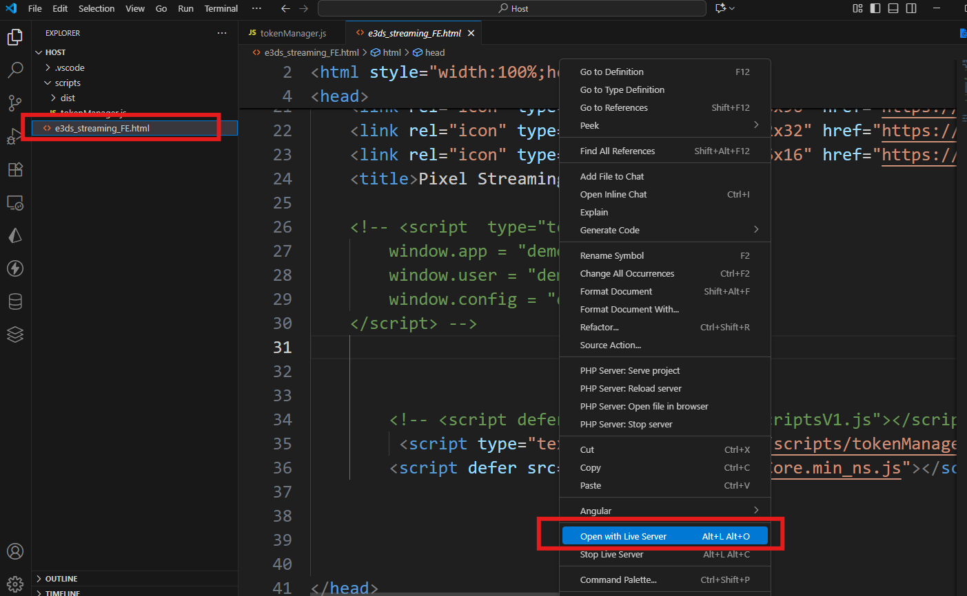Open the Remote Explorer view
This screenshot has height=596, width=967.
tap(15, 202)
